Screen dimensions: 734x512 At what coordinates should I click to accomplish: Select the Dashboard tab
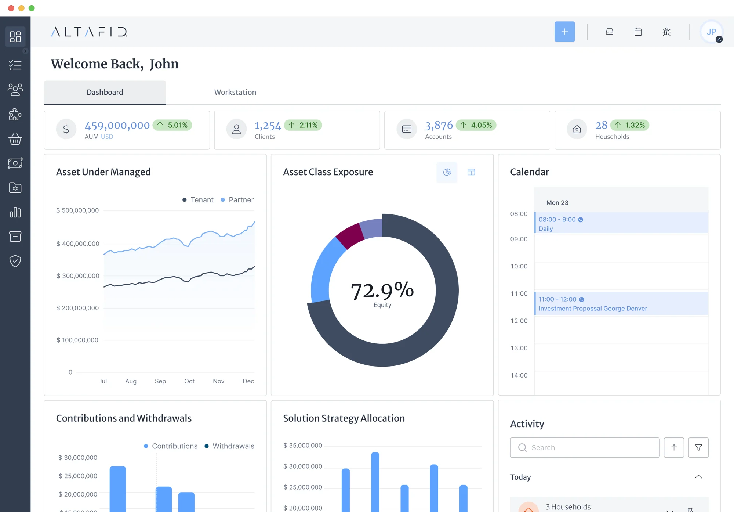tap(105, 92)
